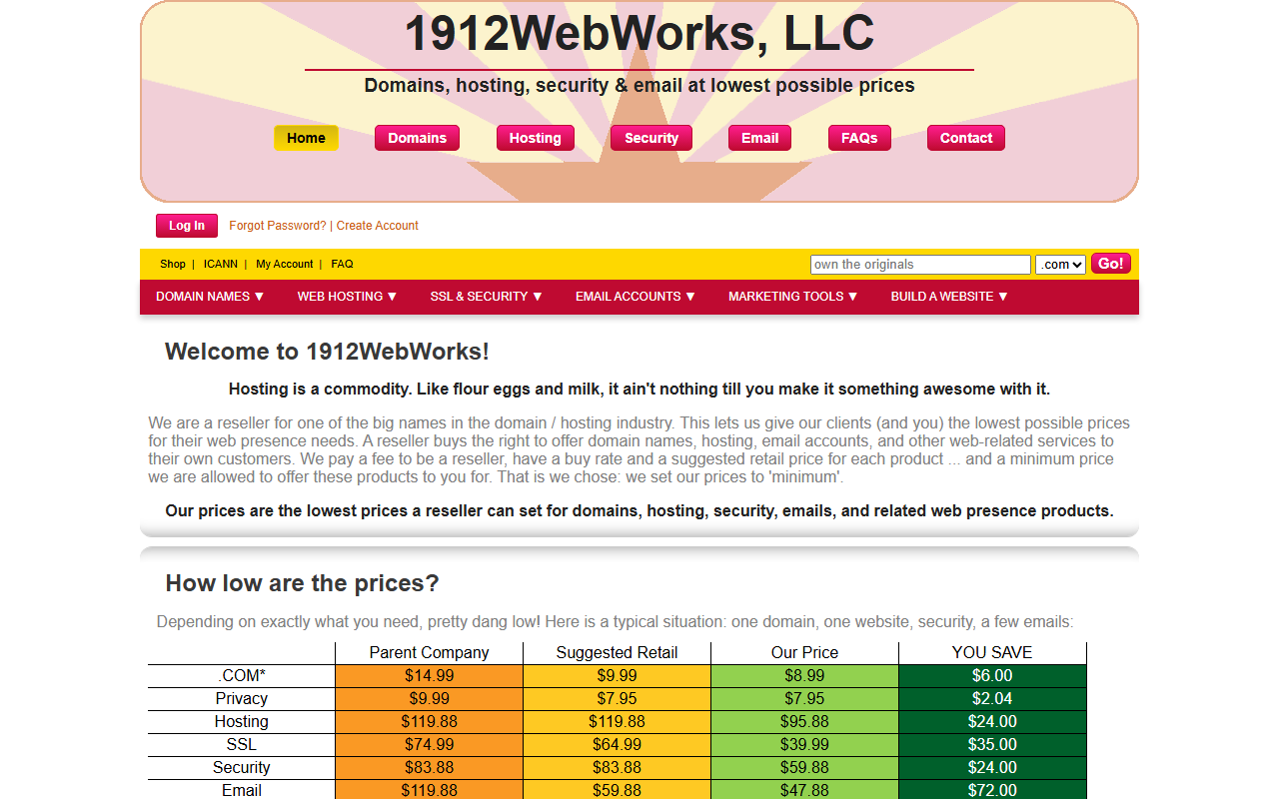Viewport: 1279px width, 799px height.
Task: Expand the MARKETING TOOLS menu
Action: pyautogui.click(x=793, y=297)
